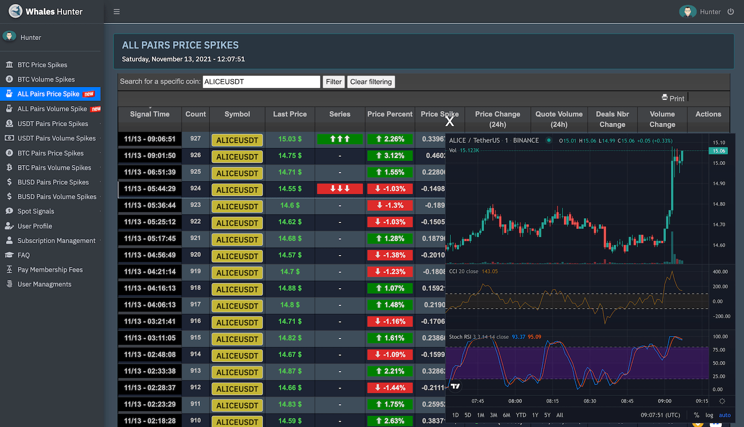Select the 1Y chart range
The width and height of the screenshot is (744, 427).
point(535,415)
